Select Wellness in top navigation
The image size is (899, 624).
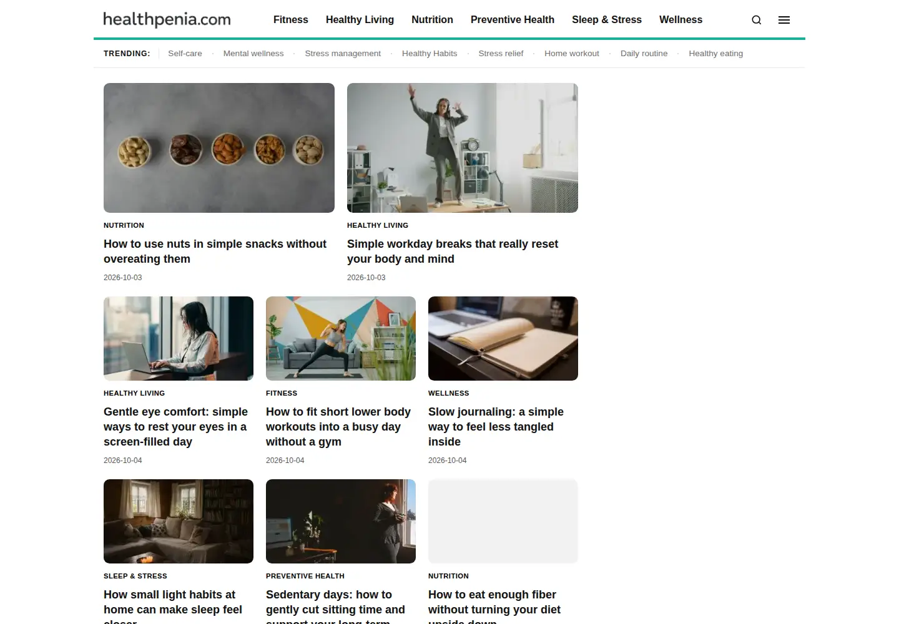(x=680, y=20)
